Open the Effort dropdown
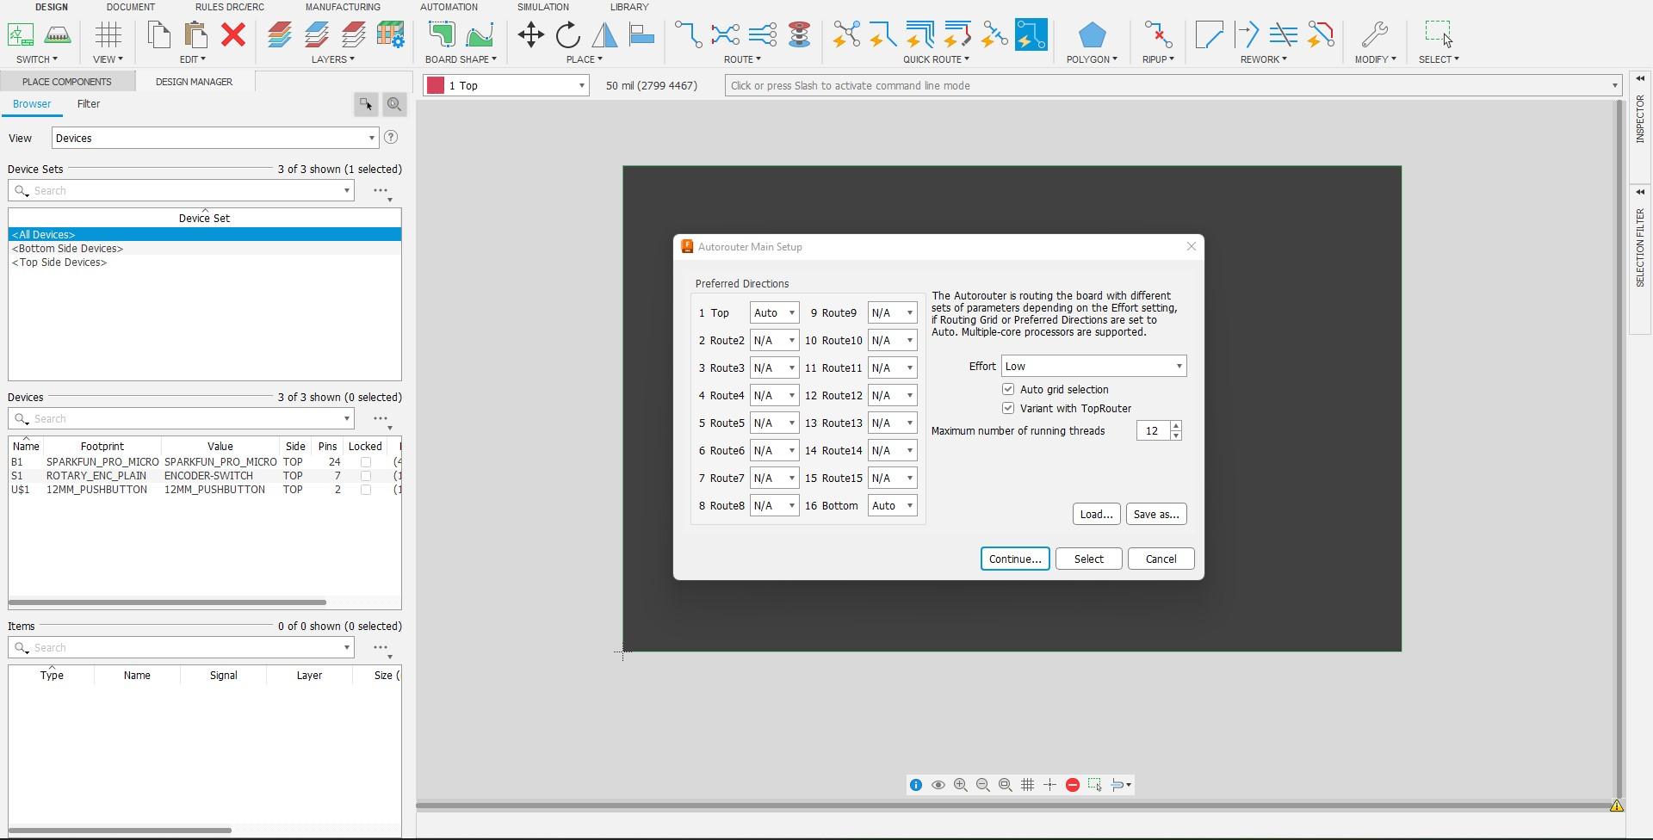1653x840 pixels. point(1093,367)
